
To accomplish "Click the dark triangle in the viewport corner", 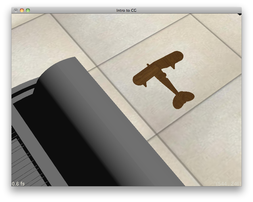I will pyautogui.click(x=239, y=14).
